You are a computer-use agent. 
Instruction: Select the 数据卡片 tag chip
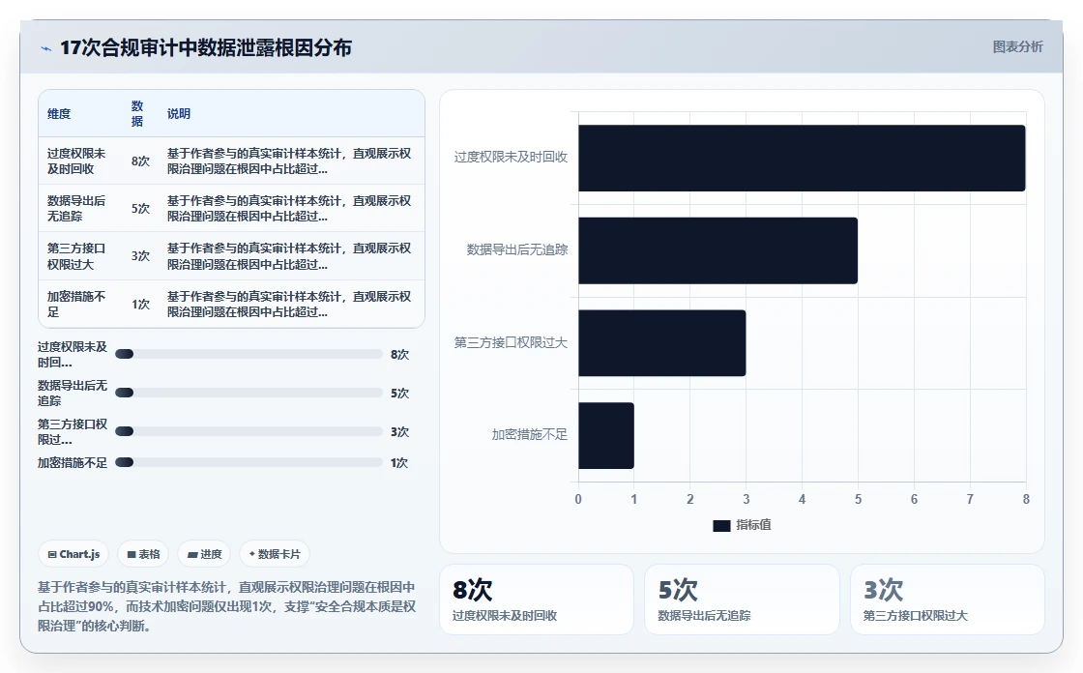click(x=275, y=554)
